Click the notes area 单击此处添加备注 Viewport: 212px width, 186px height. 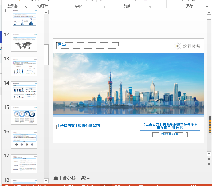72,178
